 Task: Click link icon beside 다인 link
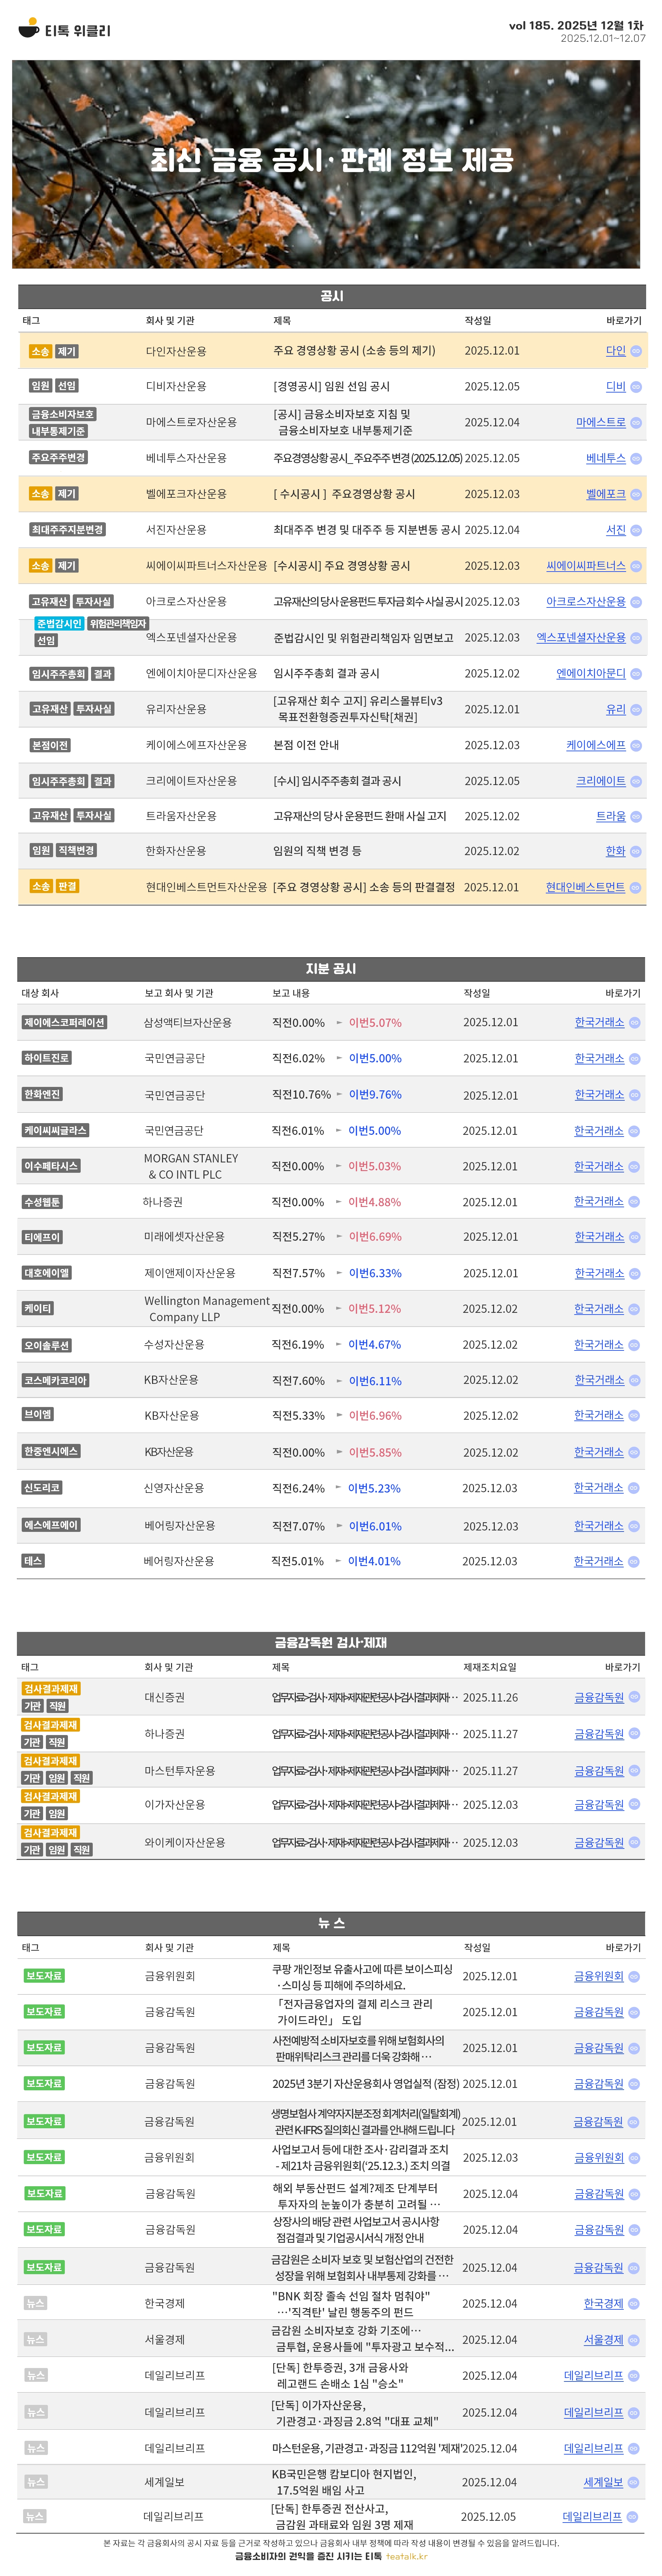point(636,351)
